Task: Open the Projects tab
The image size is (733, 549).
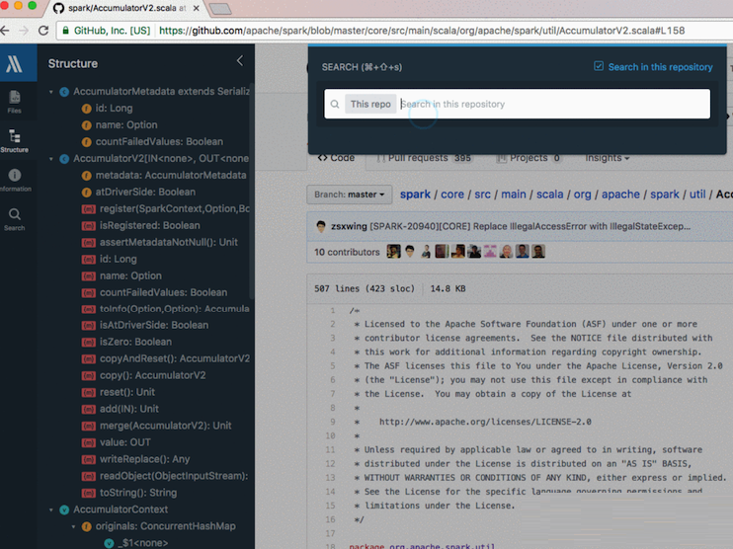Action: (529, 158)
